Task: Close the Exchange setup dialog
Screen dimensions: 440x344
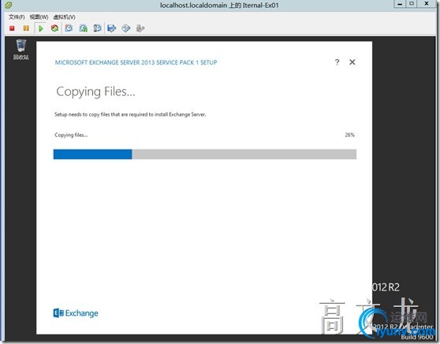Action: (352, 62)
